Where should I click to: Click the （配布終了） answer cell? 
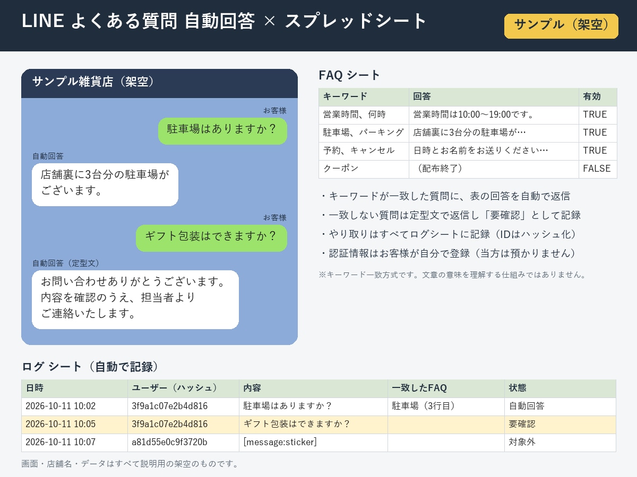pyautogui.click(x=494, y=169)
